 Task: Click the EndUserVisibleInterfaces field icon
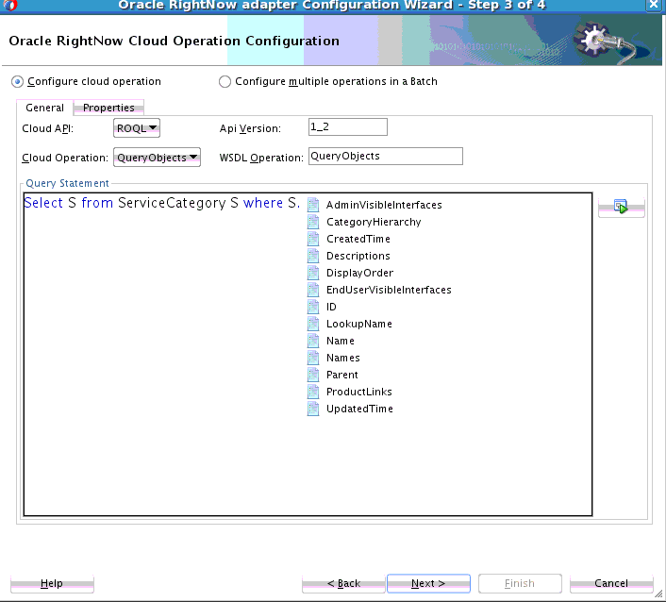(313, 290)
